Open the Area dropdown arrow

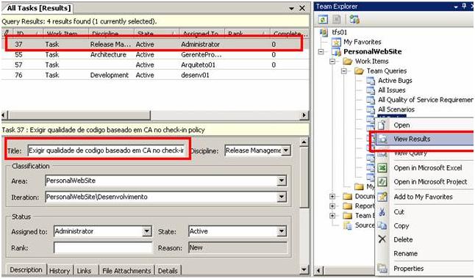(x=282, y=181)
